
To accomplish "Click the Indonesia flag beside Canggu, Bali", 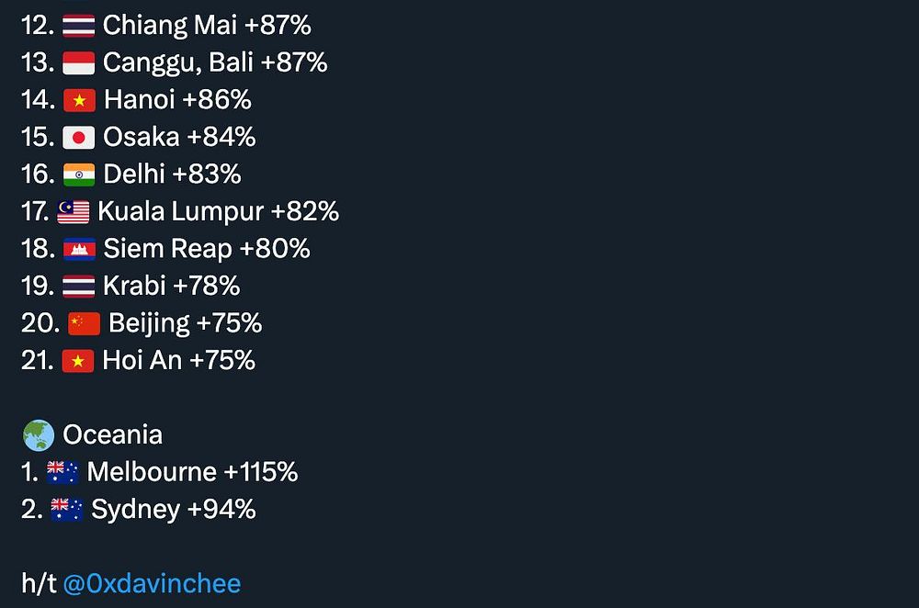I will [78, 63].
